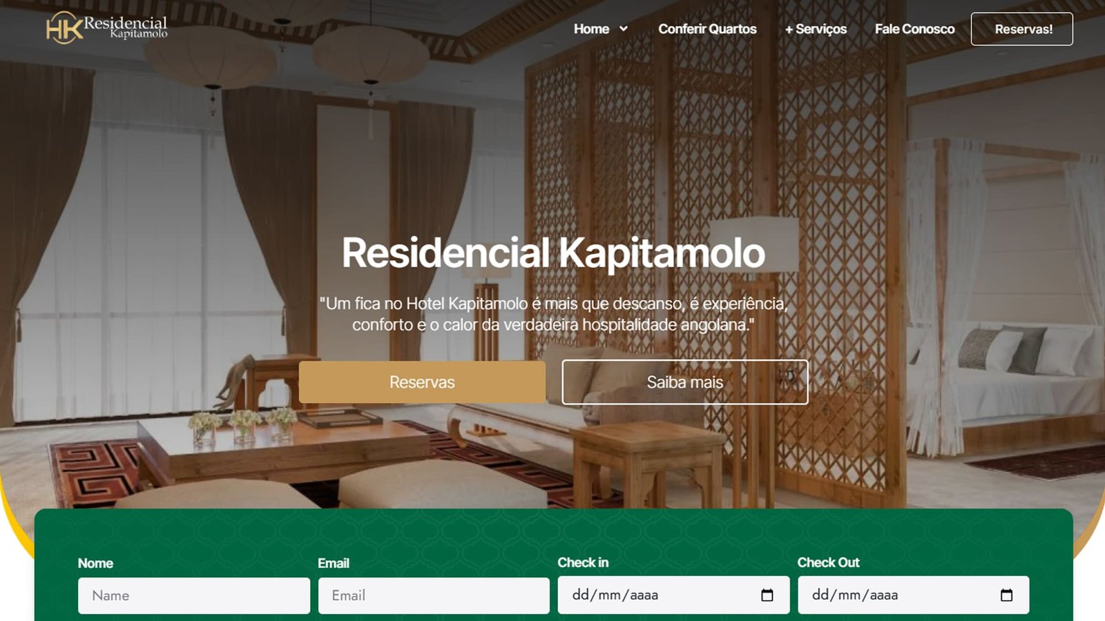Click the Saiba mais button

tap(685, 382)
